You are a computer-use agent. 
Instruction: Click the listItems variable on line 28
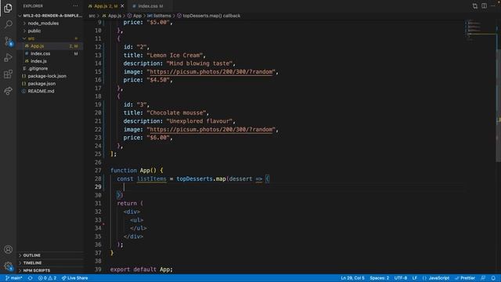(x=152, y=179)
